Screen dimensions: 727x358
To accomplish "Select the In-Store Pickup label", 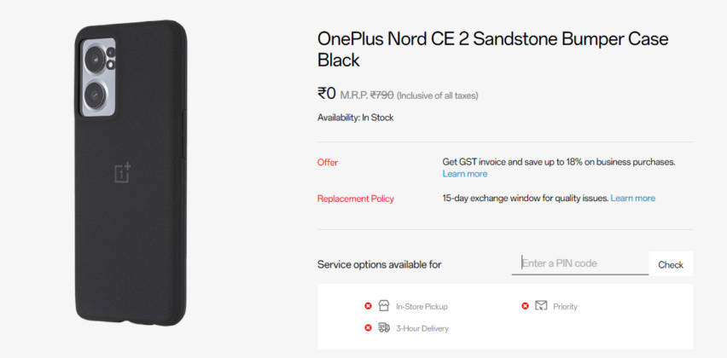I will [x=422, y=307].
